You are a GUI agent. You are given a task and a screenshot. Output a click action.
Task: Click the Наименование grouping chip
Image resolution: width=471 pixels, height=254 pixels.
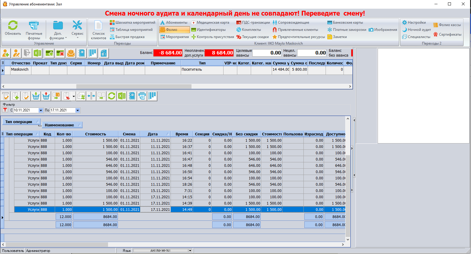tap(62, 125)
